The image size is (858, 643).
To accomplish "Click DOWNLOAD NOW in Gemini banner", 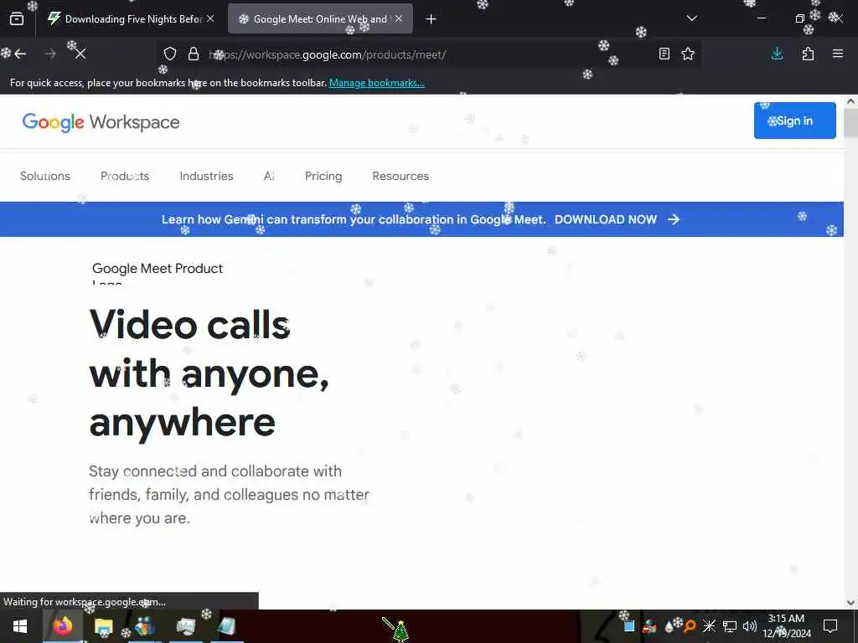I will [x=605, y=219].
